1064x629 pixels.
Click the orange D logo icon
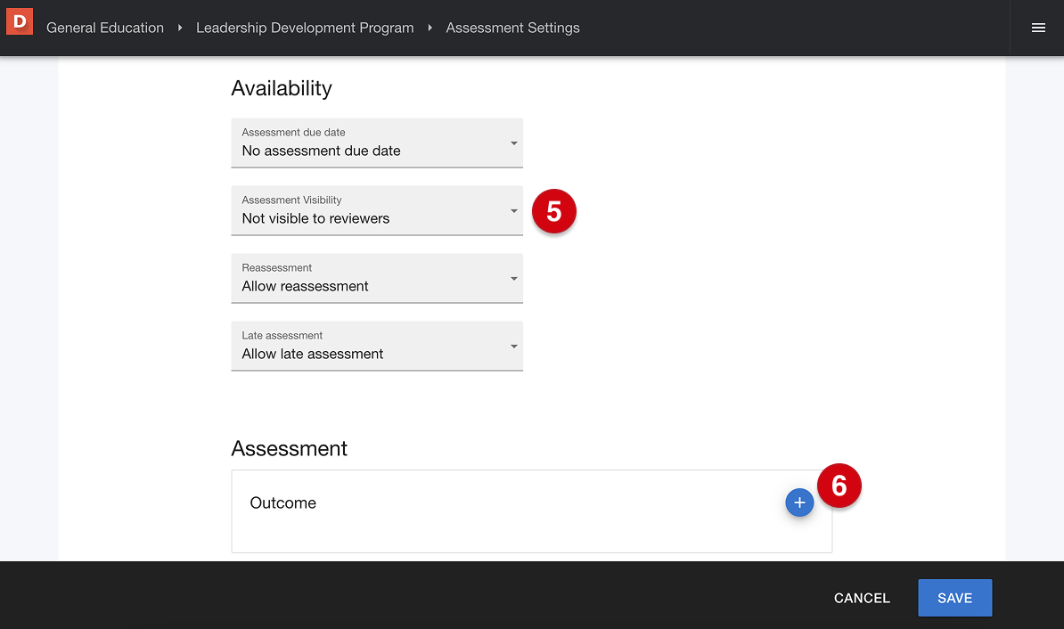pos(20,21)
